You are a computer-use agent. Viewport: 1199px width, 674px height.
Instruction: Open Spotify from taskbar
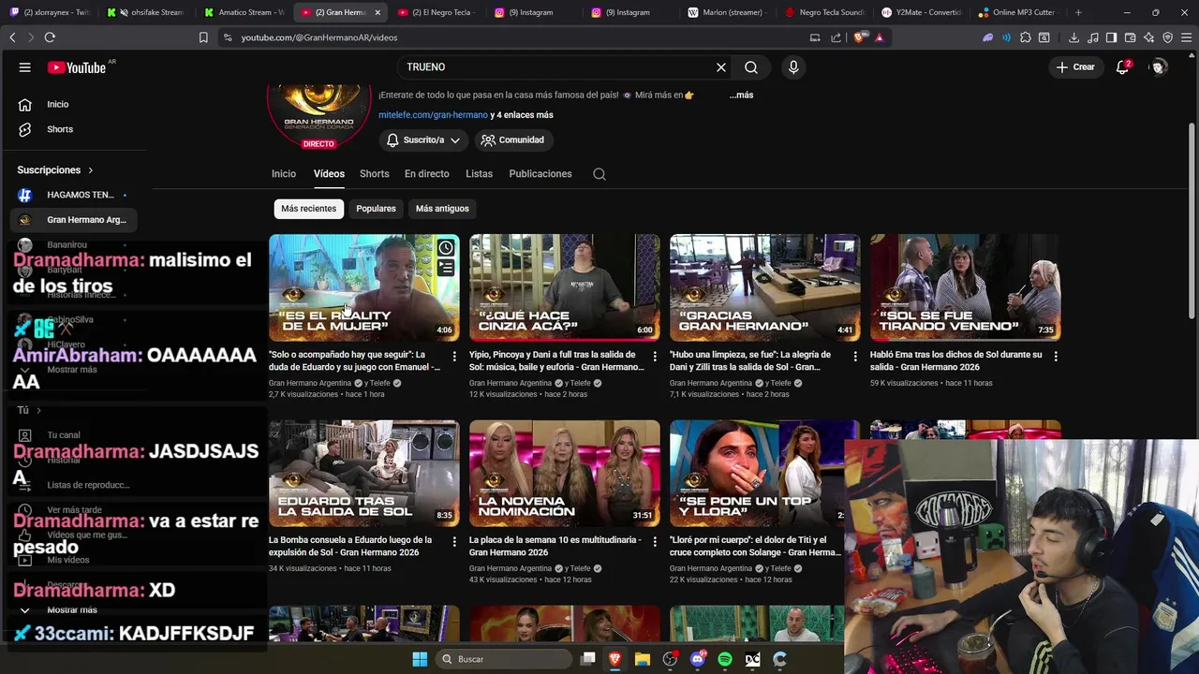click(725, 659)
